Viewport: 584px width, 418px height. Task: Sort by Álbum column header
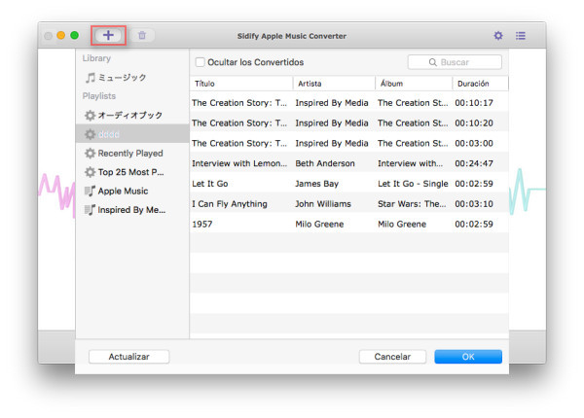point(414,84)
